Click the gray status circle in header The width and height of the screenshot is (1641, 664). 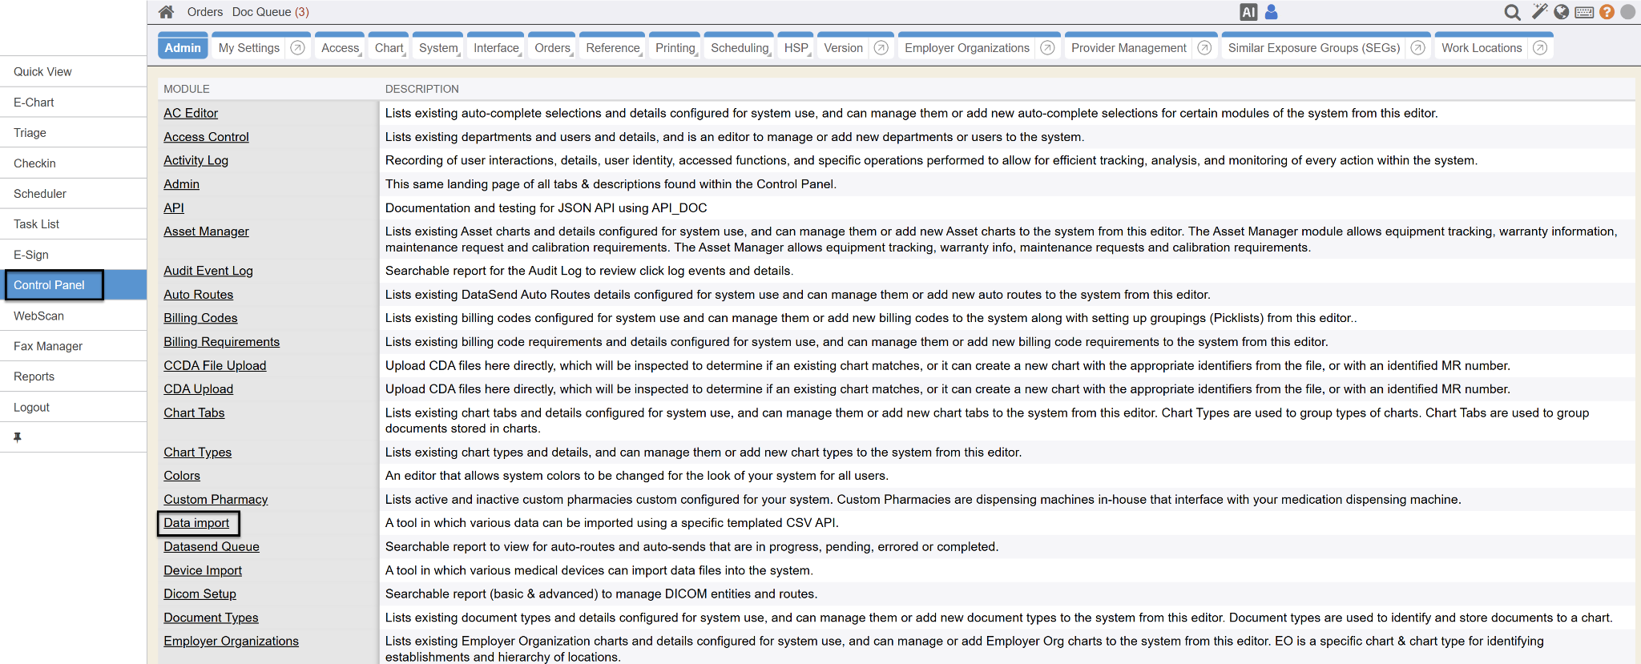(x=1627, y=12)
